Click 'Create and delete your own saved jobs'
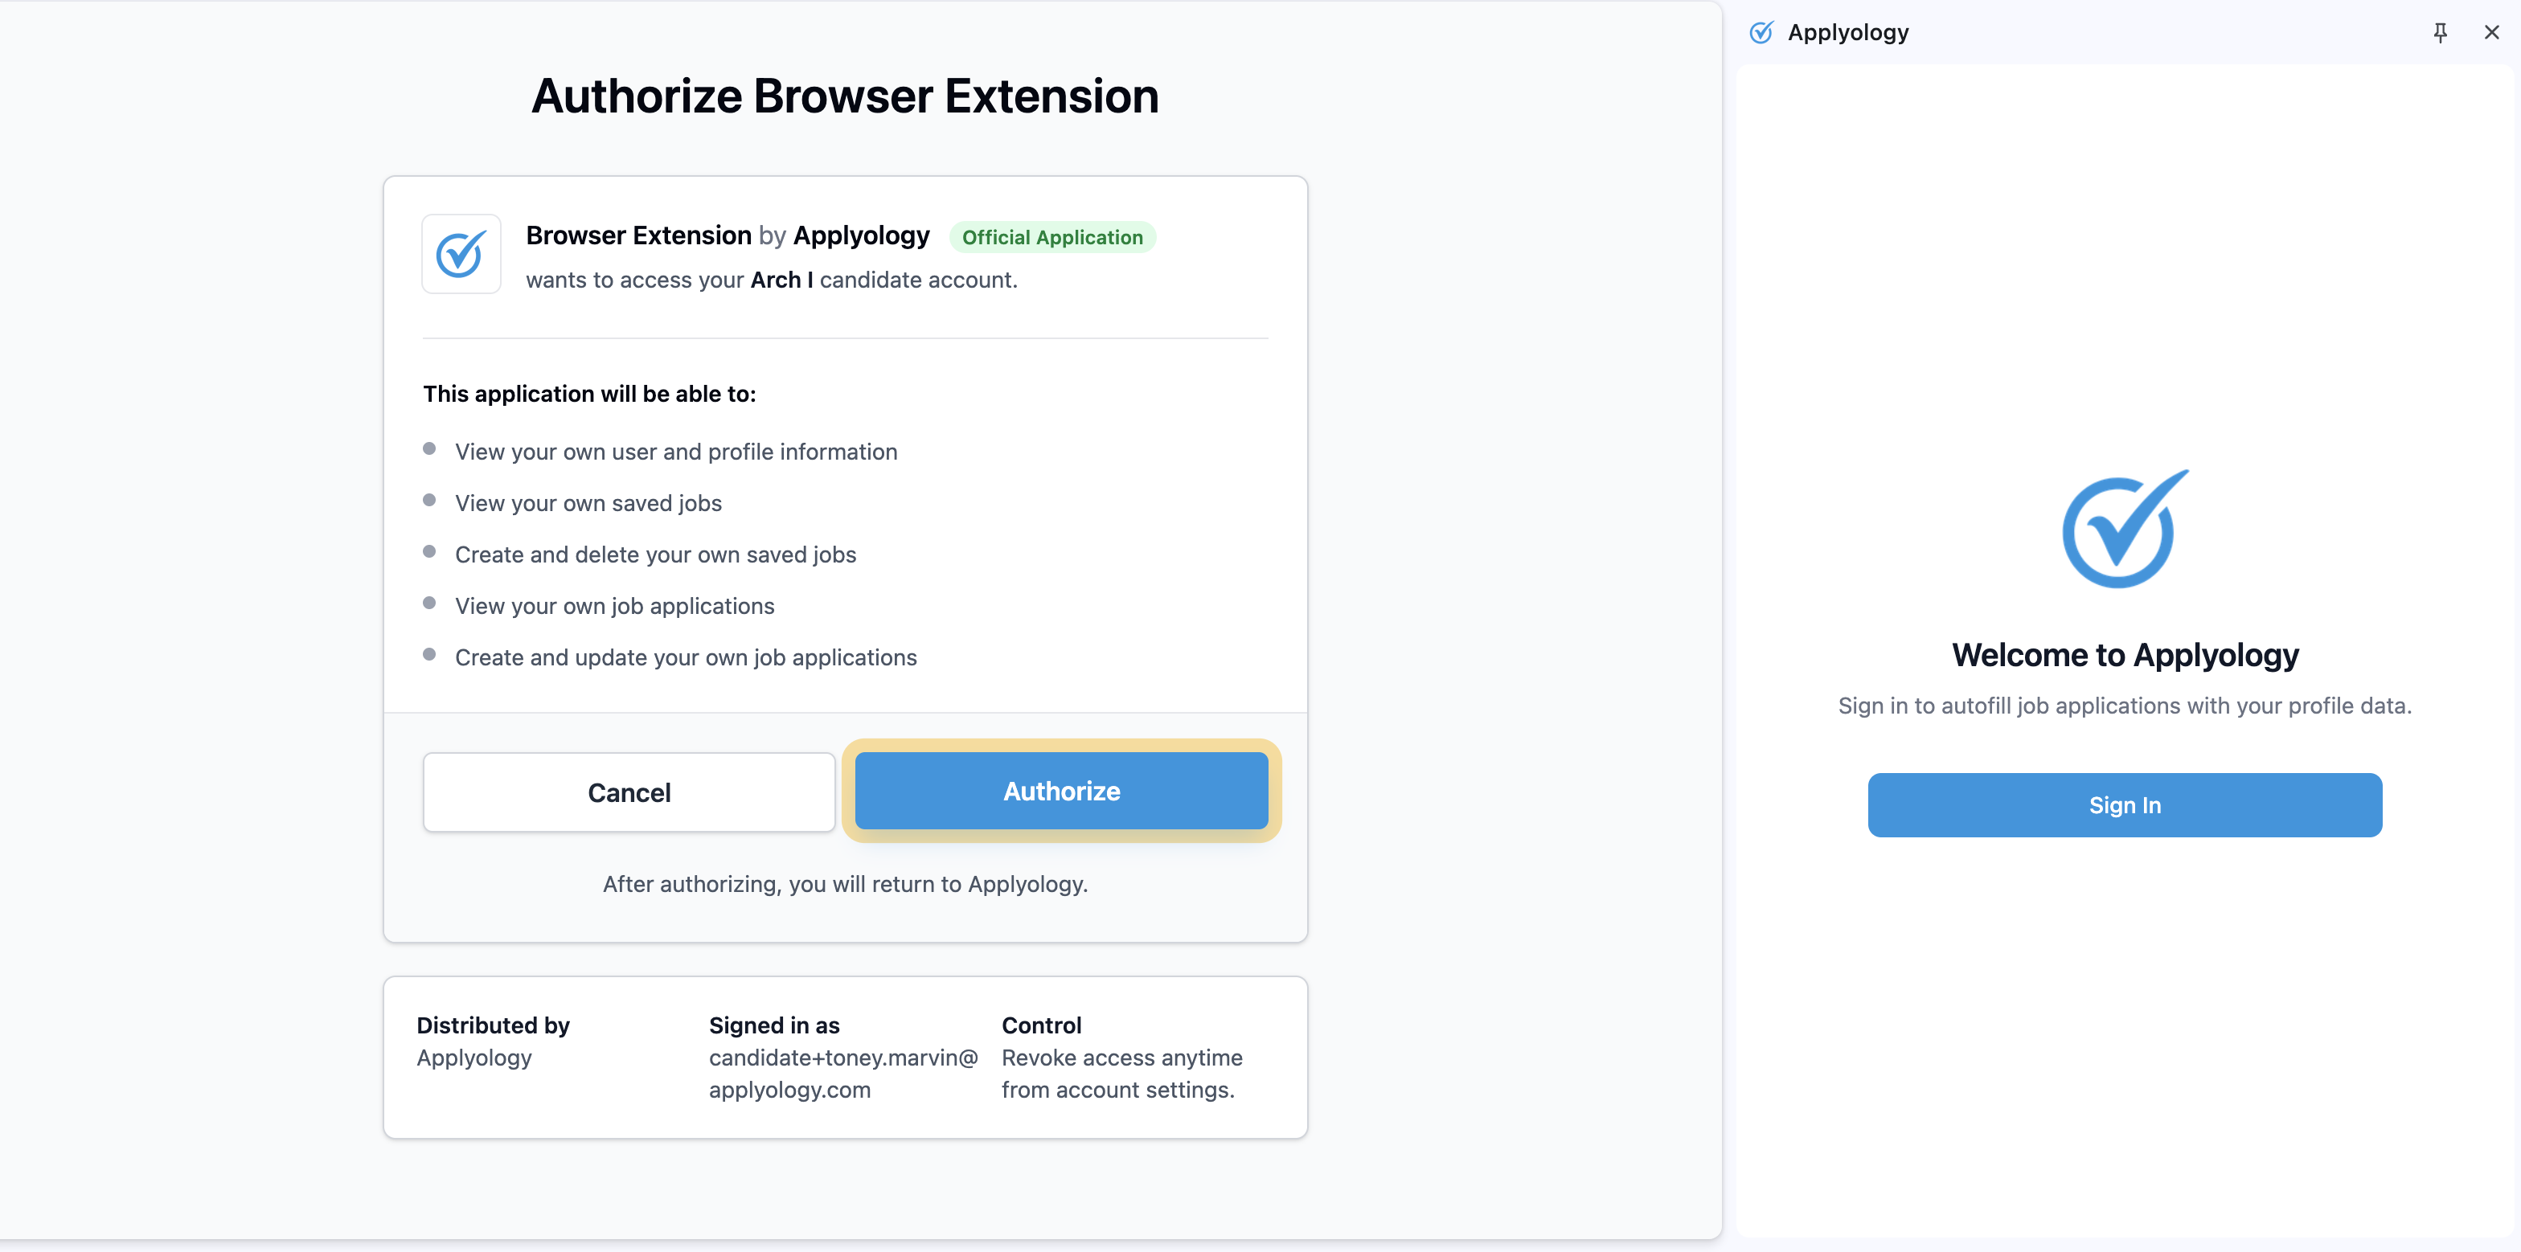 656,554
